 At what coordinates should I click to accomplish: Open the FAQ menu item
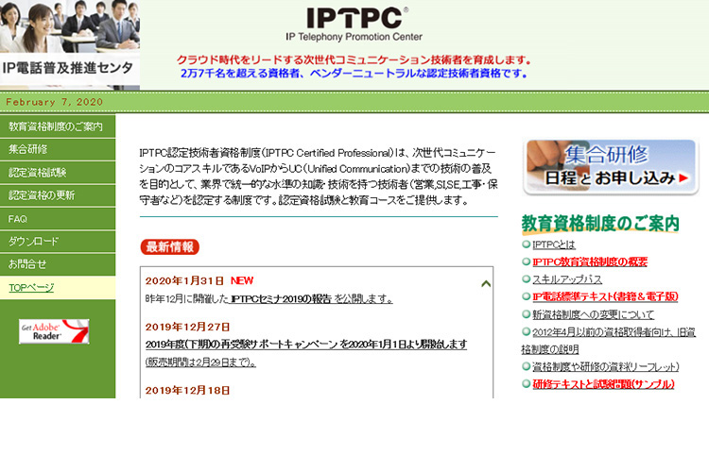pos(58,219)
